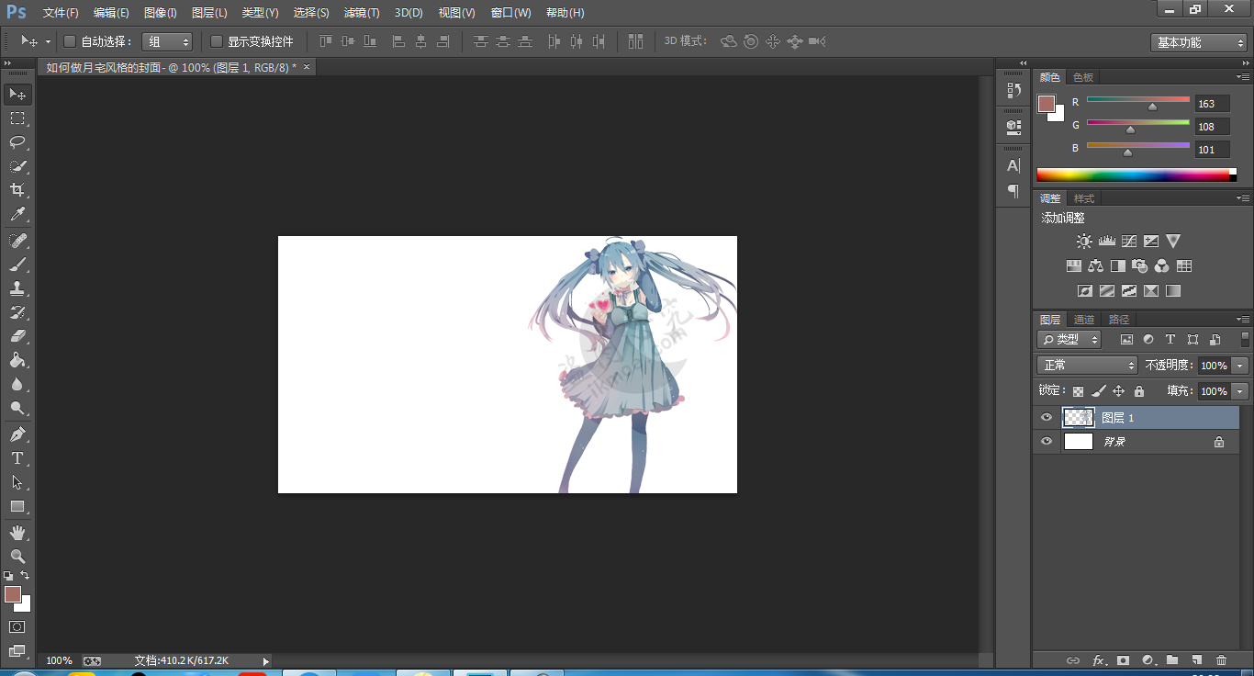The height and width of the screenshot is (676, 1254).
Task: Toggle lock image pixels brush icon
Action: point(1099,391)
